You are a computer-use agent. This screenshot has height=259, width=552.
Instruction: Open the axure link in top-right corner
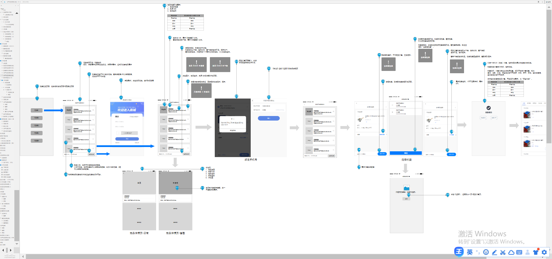pyautogui.click(x=548, y=2)
